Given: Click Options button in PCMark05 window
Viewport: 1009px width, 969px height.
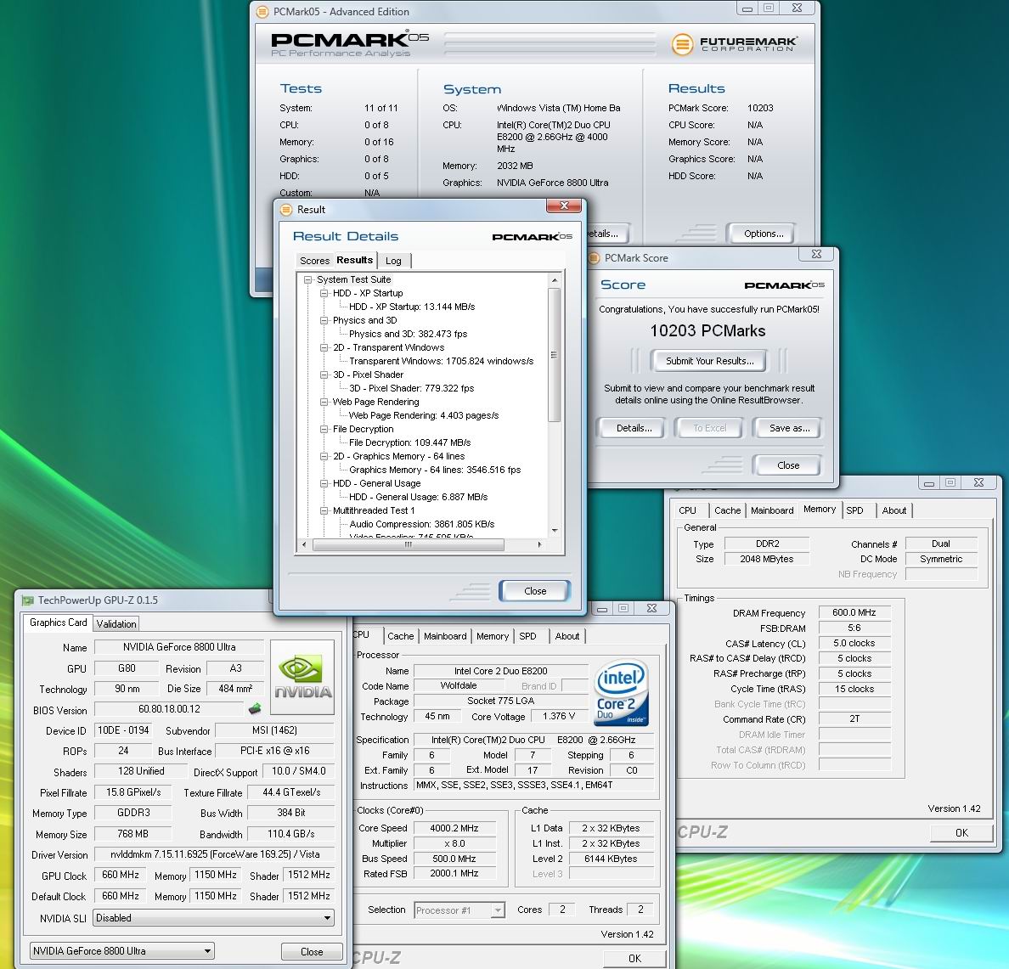Looking at the screenshot, I should pyautogui.click(x=764, y=234).
